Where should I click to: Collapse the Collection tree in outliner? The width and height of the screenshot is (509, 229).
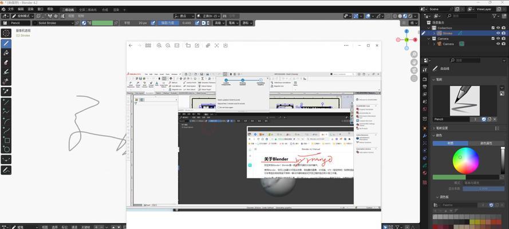pos(429,28)
